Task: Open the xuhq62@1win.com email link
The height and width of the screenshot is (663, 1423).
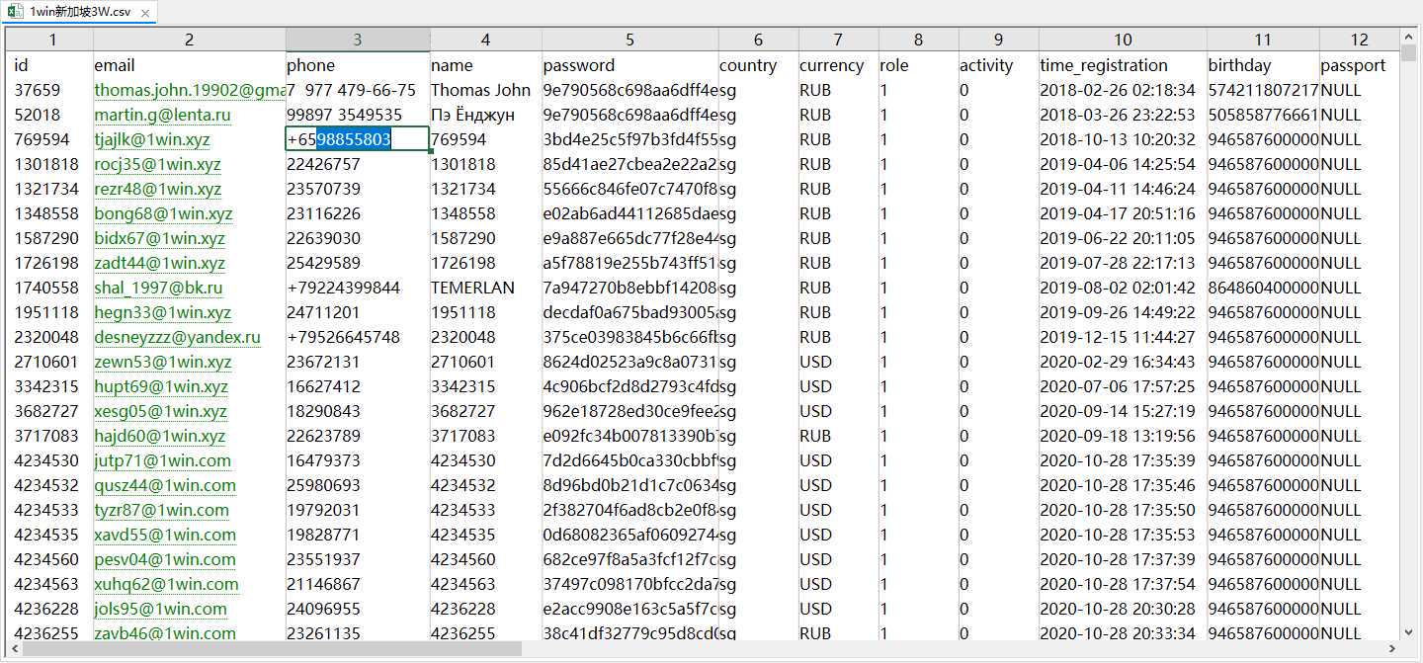Action: [166, 584]
